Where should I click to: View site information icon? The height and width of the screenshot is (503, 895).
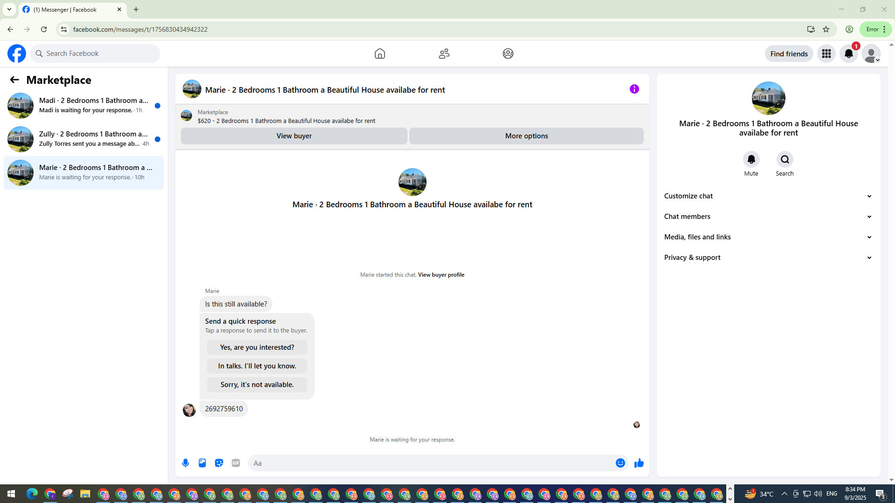click(x=64, y=29)
